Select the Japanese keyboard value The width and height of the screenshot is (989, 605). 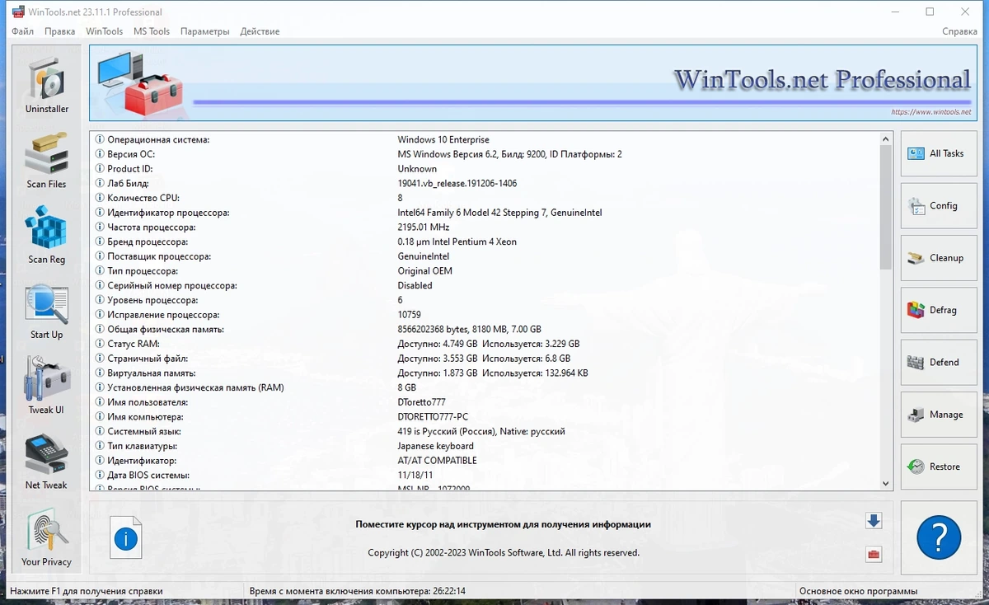click(436, 446)
